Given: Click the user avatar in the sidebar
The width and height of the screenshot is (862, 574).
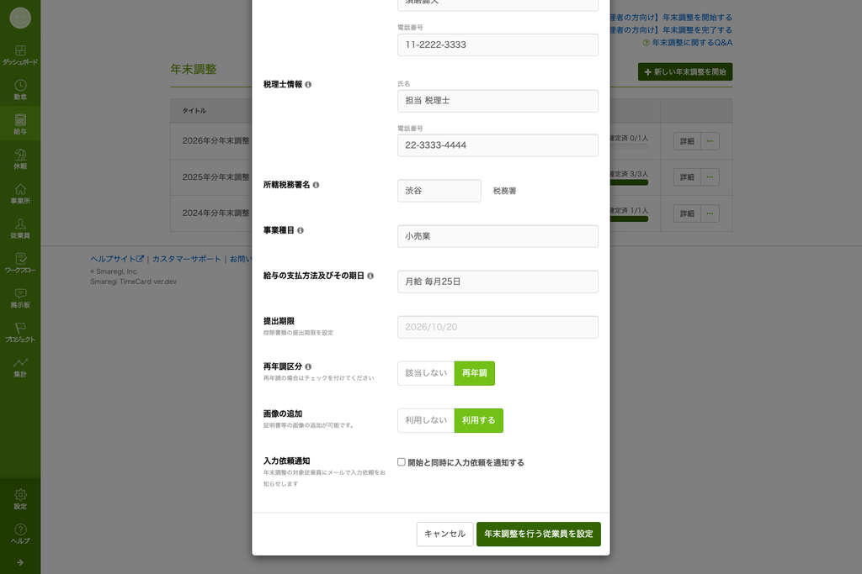Looking at the screenshot, I should click(x=20, y=18).
